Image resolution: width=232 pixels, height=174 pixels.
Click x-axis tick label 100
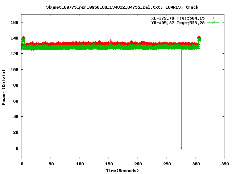tap(80, 164)
